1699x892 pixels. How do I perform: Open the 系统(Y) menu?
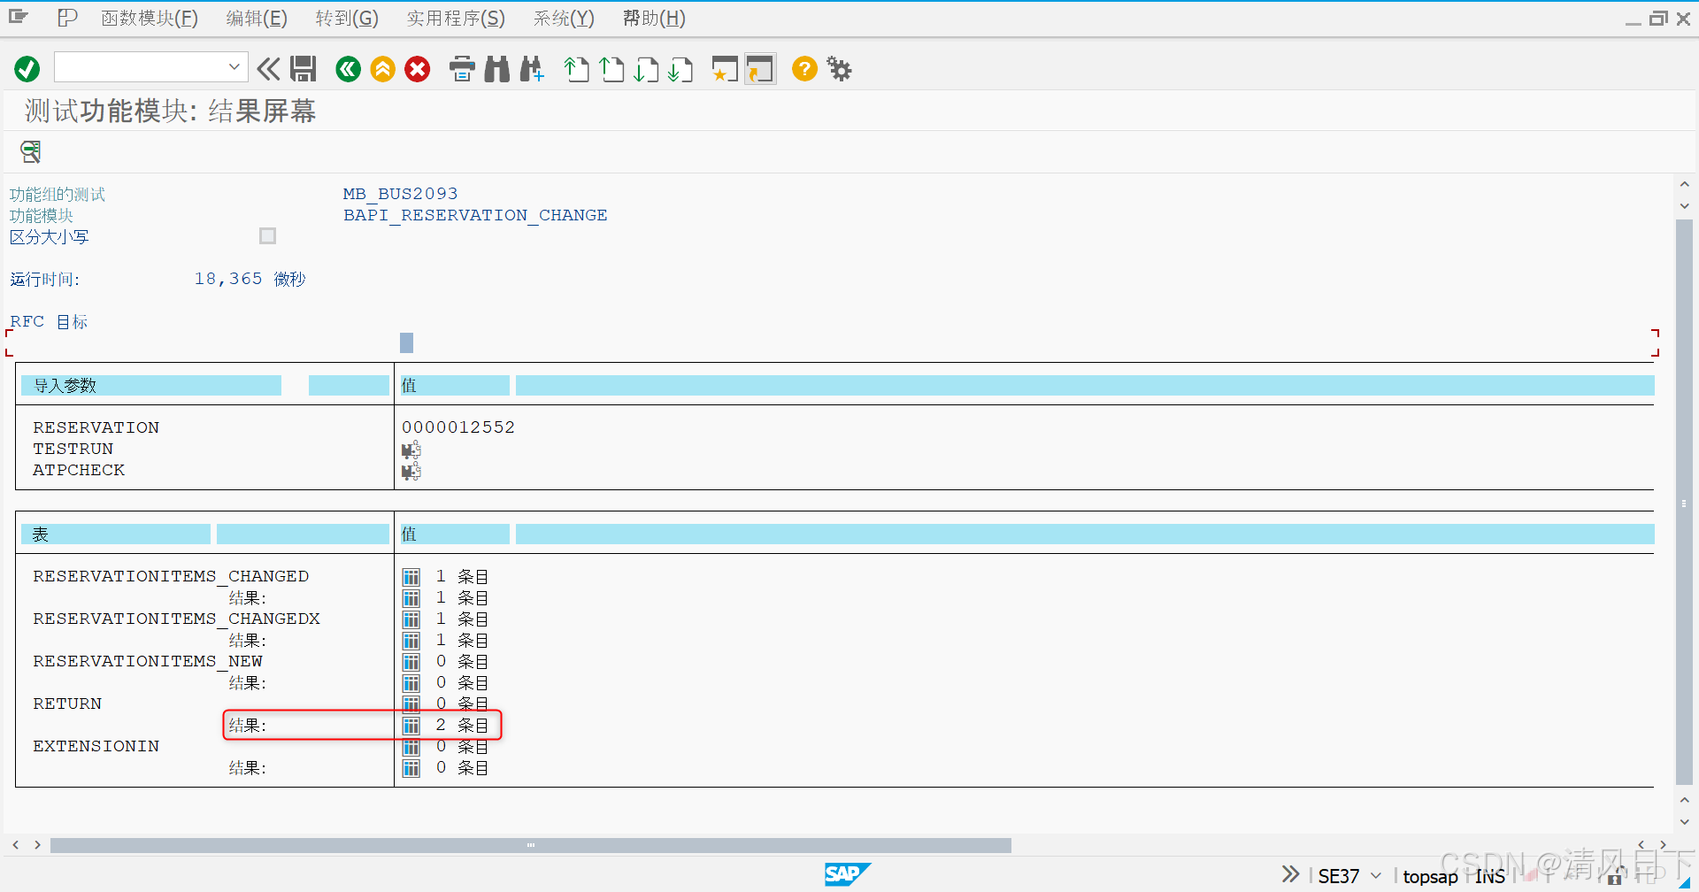(x=563, y=18)
